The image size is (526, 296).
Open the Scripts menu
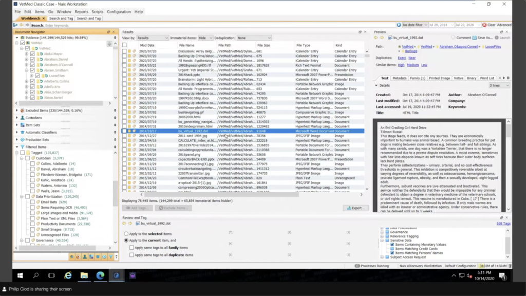pos(97,12)
